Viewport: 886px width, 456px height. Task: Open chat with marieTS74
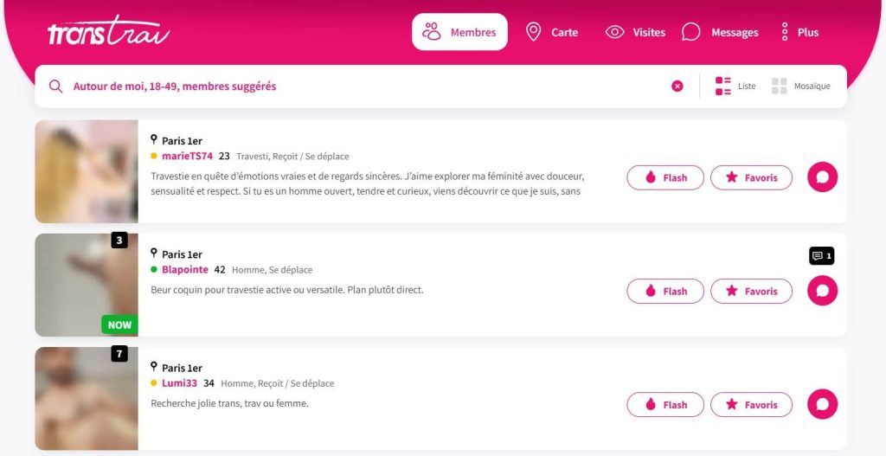(x=822, y=177)
